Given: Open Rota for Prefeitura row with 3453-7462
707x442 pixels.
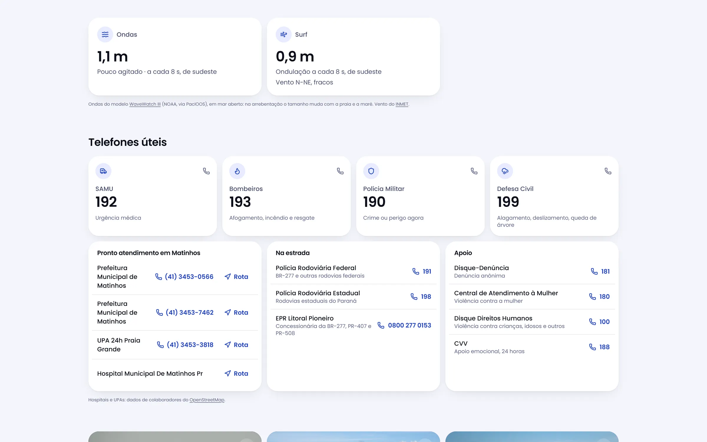Looking at the screenshot, I should (x=236, y=312).
